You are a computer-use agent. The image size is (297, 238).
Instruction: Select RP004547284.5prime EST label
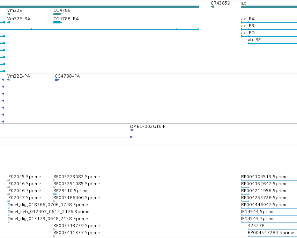click(x=271, y=233)
